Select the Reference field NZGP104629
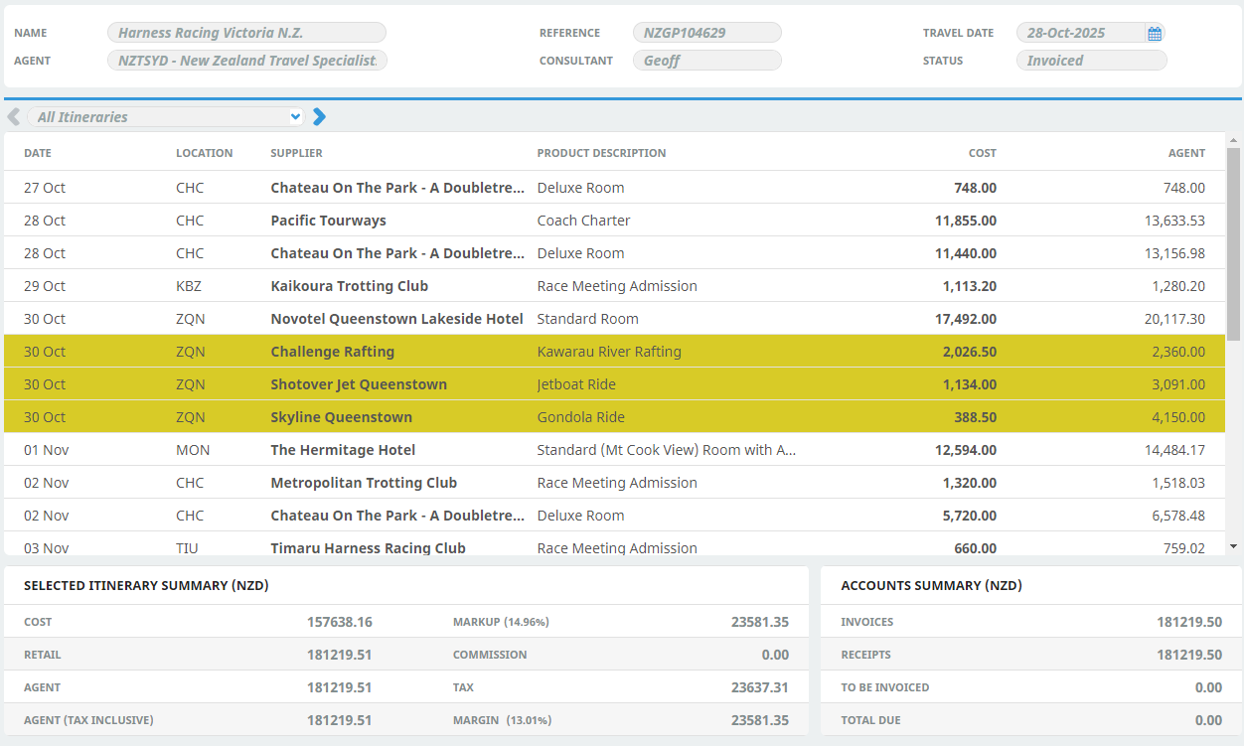Image resolution: width=1244 pixels, height=746 pixels. [x=706, y=33]
